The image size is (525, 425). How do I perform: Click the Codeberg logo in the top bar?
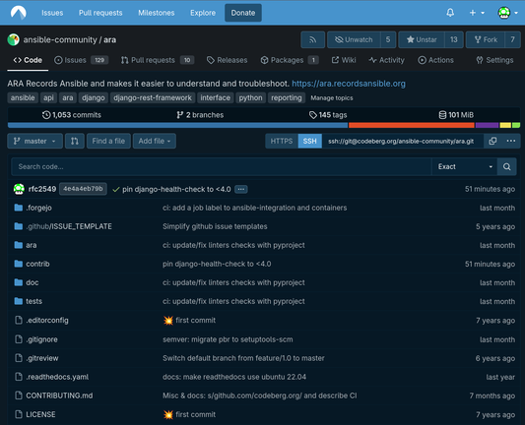tap(19, 13)
